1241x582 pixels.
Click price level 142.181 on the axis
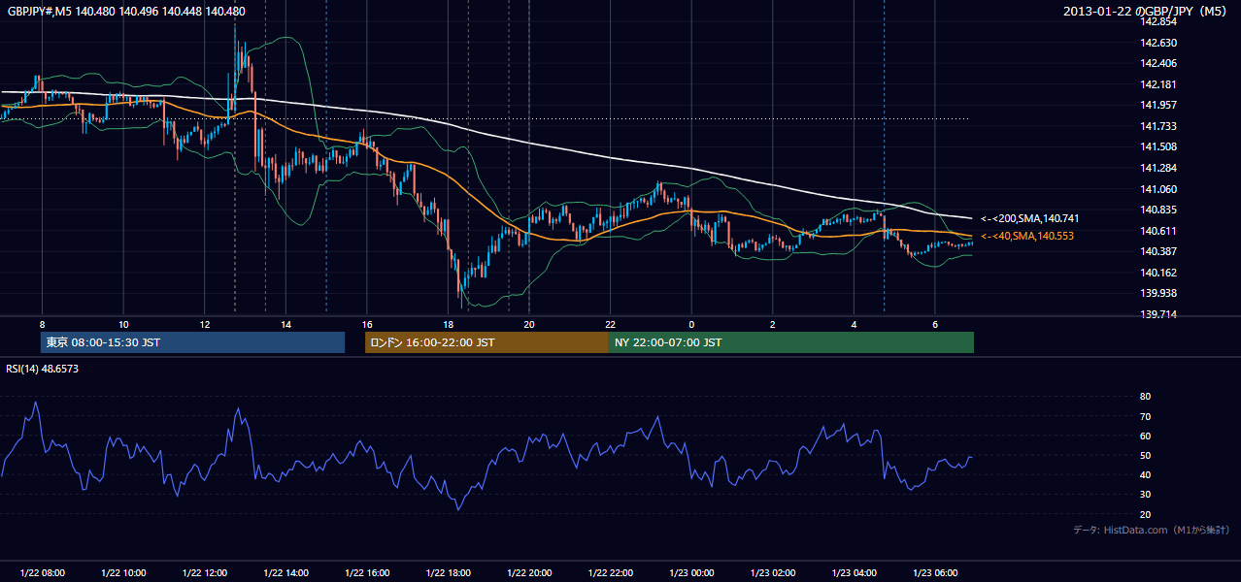click(1157, 84)
